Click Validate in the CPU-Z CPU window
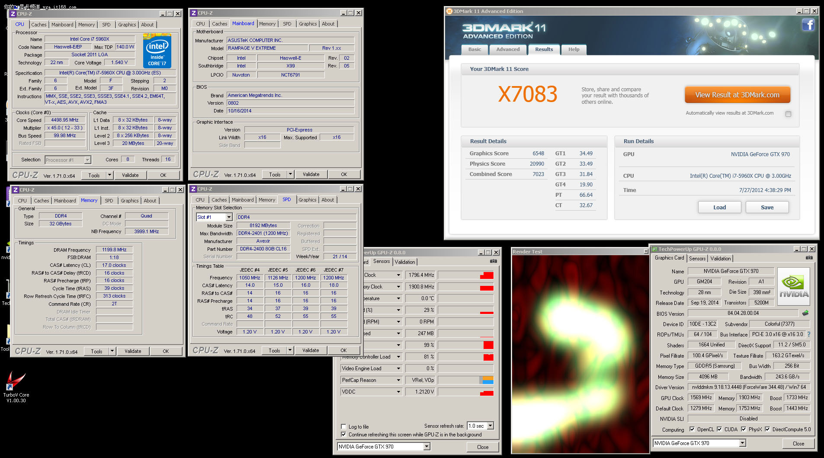Viewport: 824px width, 458px height. pos(130,175)
